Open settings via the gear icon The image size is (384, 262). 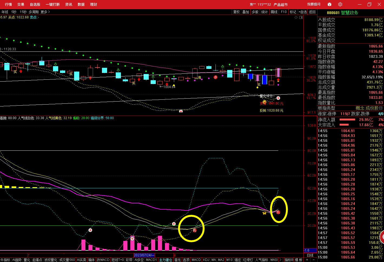pos(340,4)
